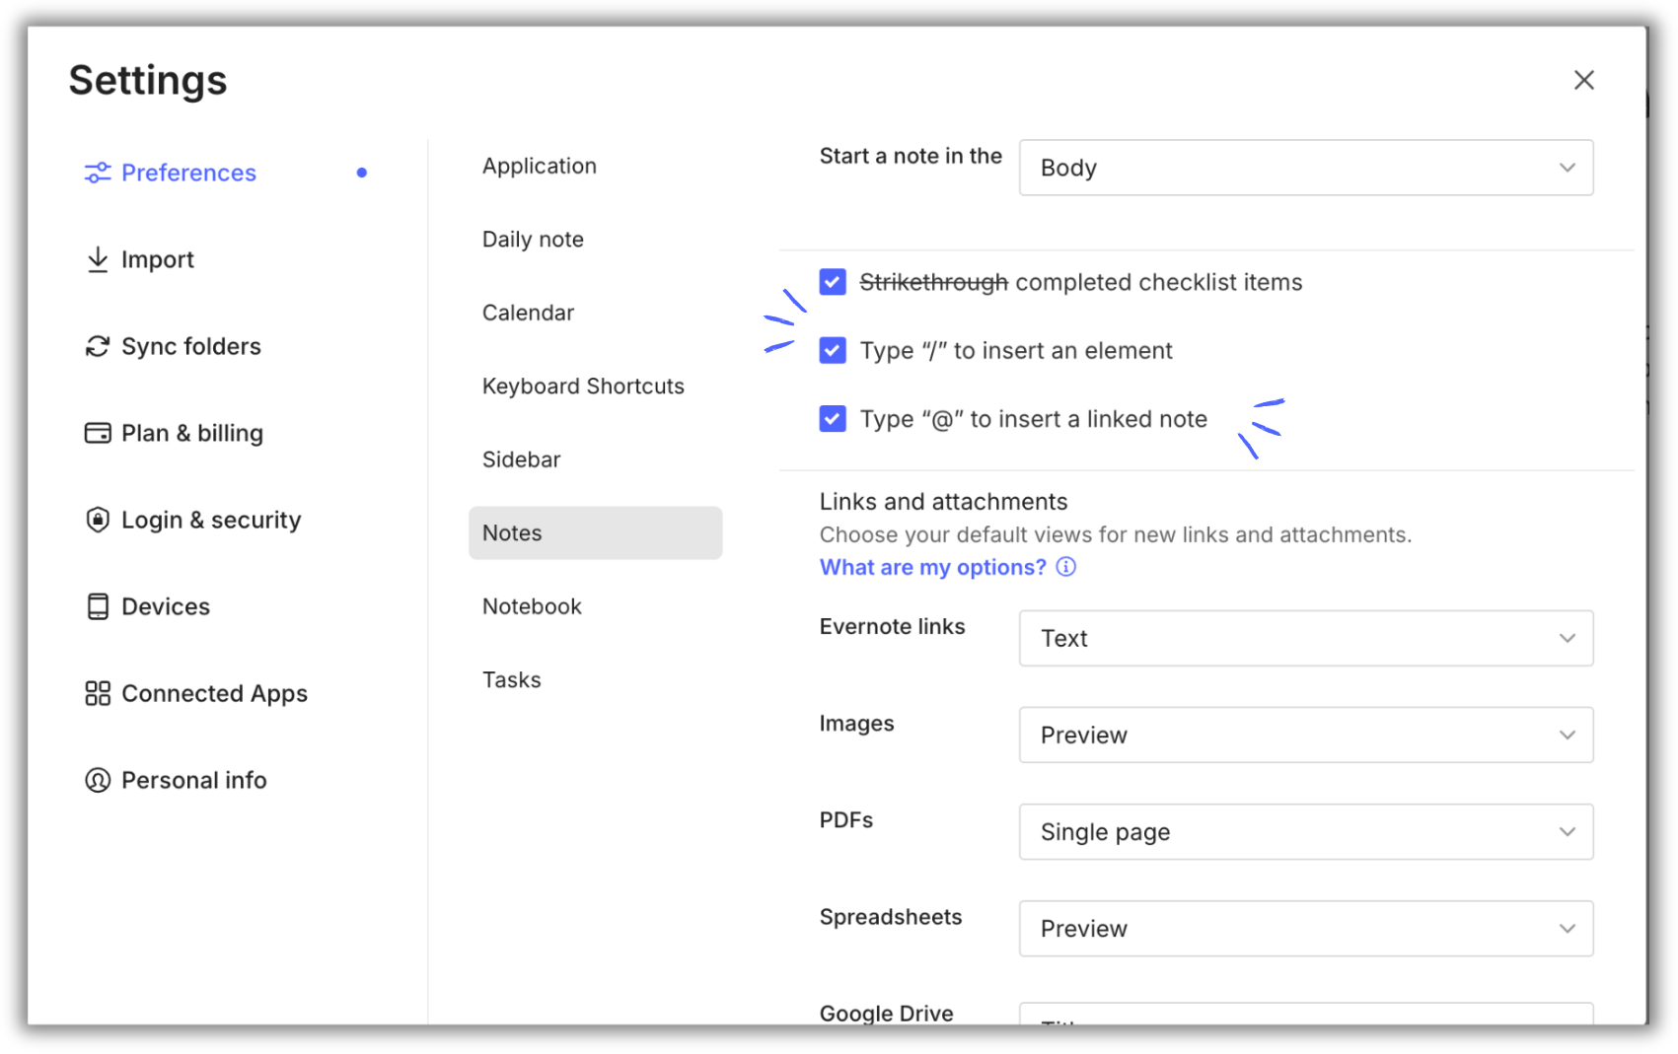
Task: Close the Settings dialog
Action: [1583, 80]
